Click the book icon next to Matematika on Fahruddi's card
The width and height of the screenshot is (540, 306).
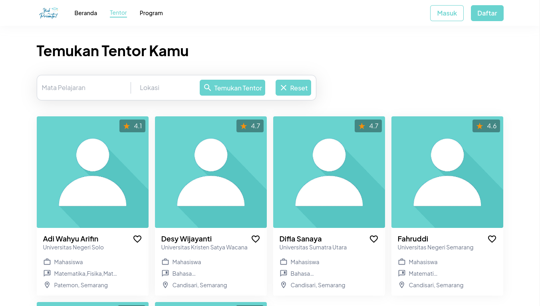(402, 273)
